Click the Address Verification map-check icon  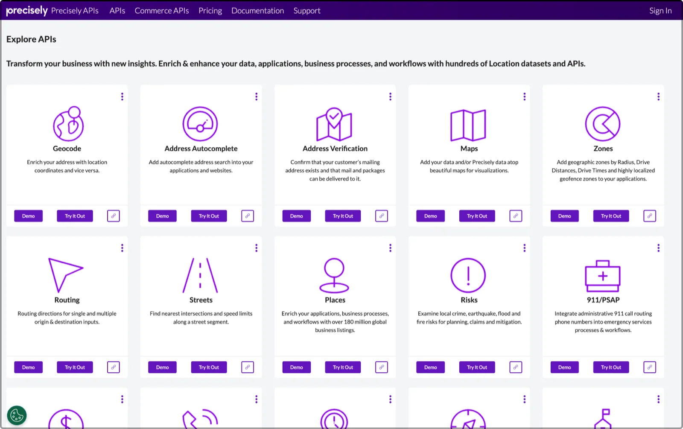click(x=334, y=124)
